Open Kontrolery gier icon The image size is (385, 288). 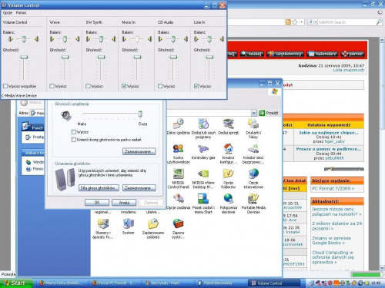pos(203,149)
